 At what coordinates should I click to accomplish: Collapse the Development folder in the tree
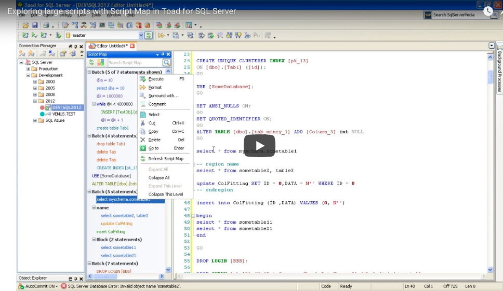(x=28, y=75)
